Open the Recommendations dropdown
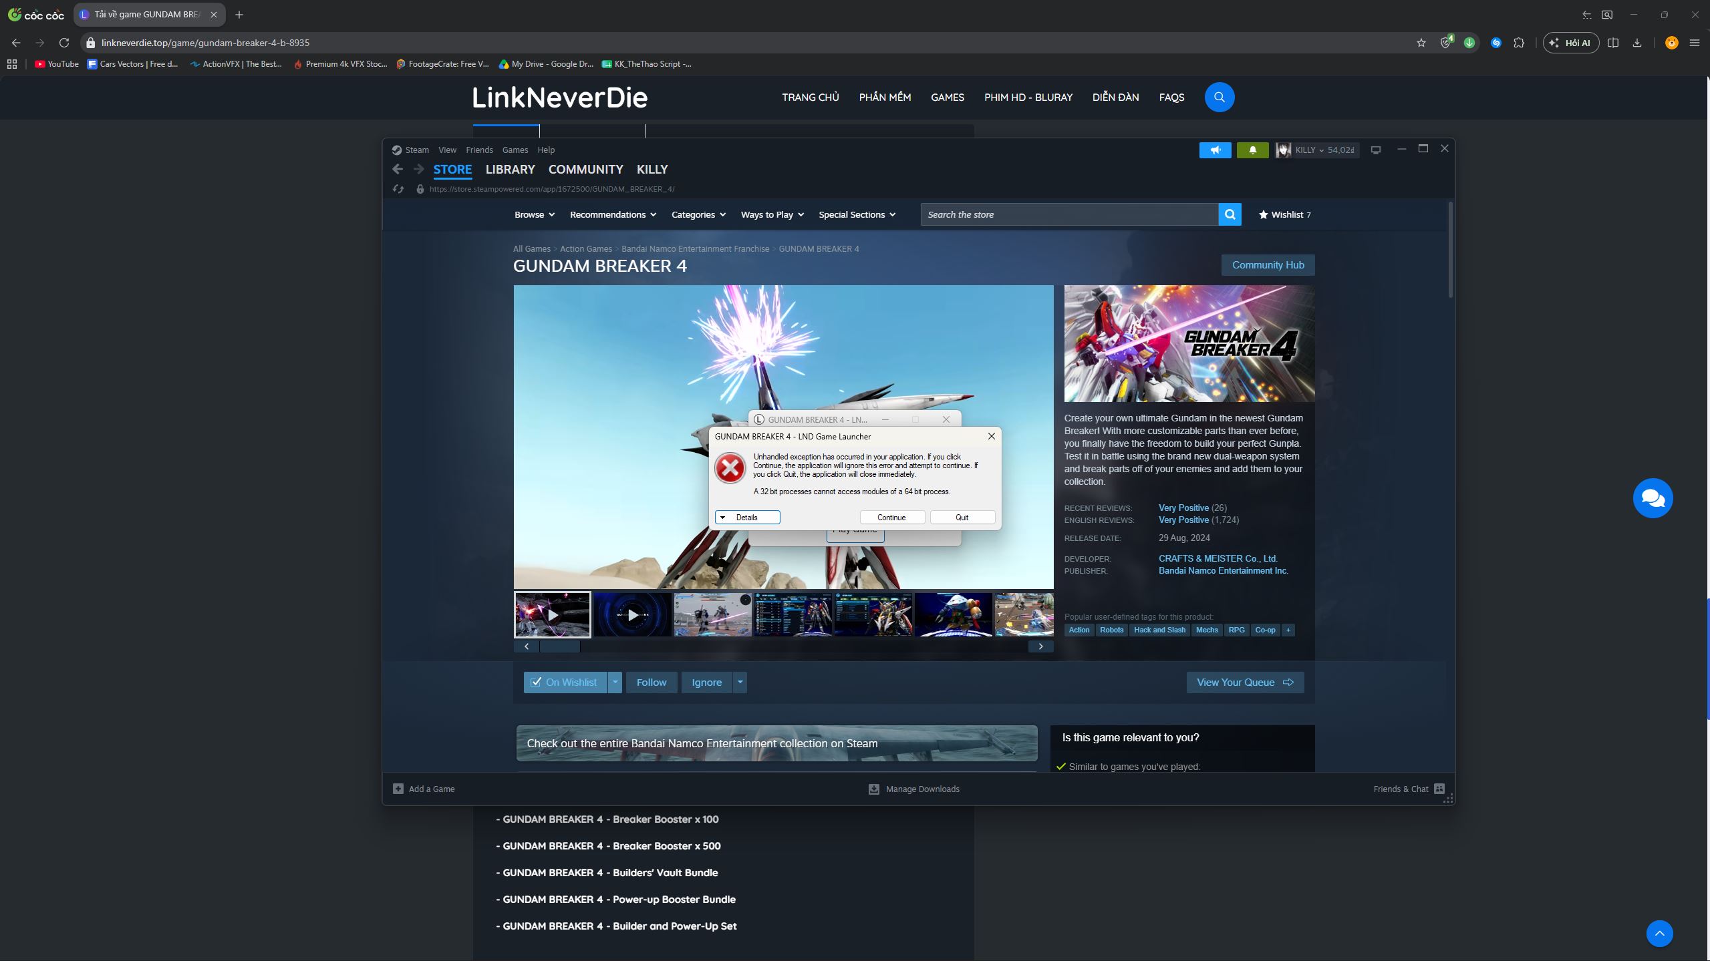Viewport: 1710px width, 961px height. pos(613,214)
